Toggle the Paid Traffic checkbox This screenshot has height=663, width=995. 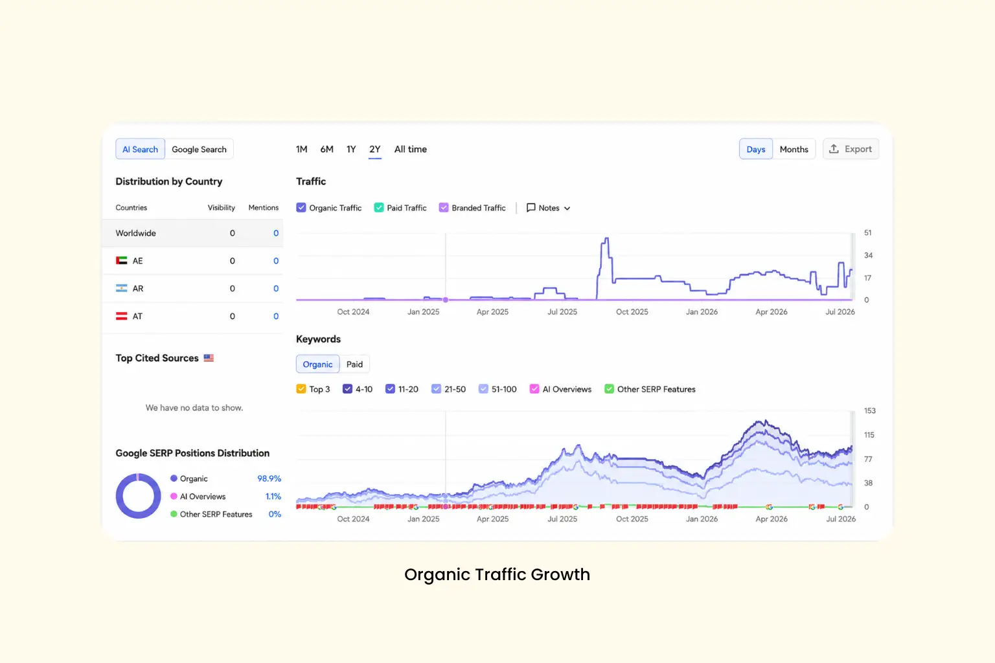379,208
